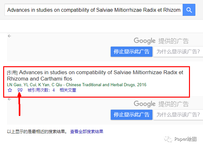
Task: Open the cite quotation-mark icon
Action: click(20, 90)
